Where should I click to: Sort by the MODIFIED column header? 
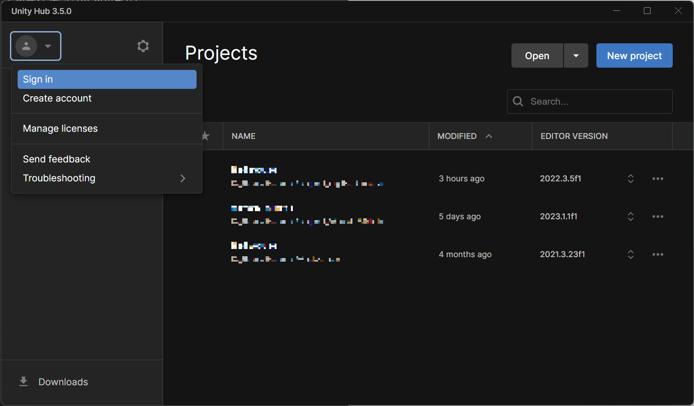pos(457,136)
